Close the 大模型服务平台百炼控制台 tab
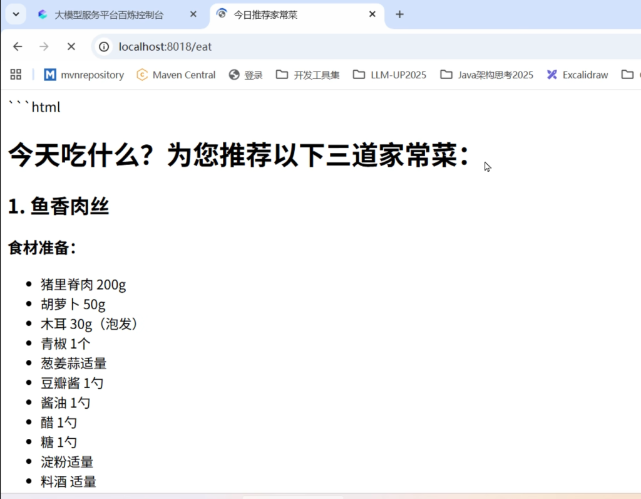This screenshot has width=641, height=499. tap(193, 14)
